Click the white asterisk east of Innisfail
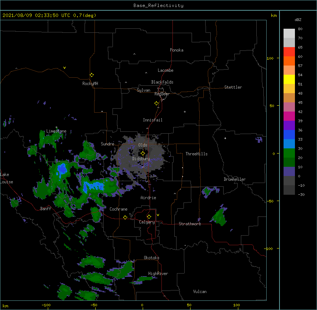 click(185, 112)
